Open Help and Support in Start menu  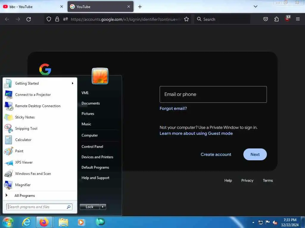[x=95, y=178]
